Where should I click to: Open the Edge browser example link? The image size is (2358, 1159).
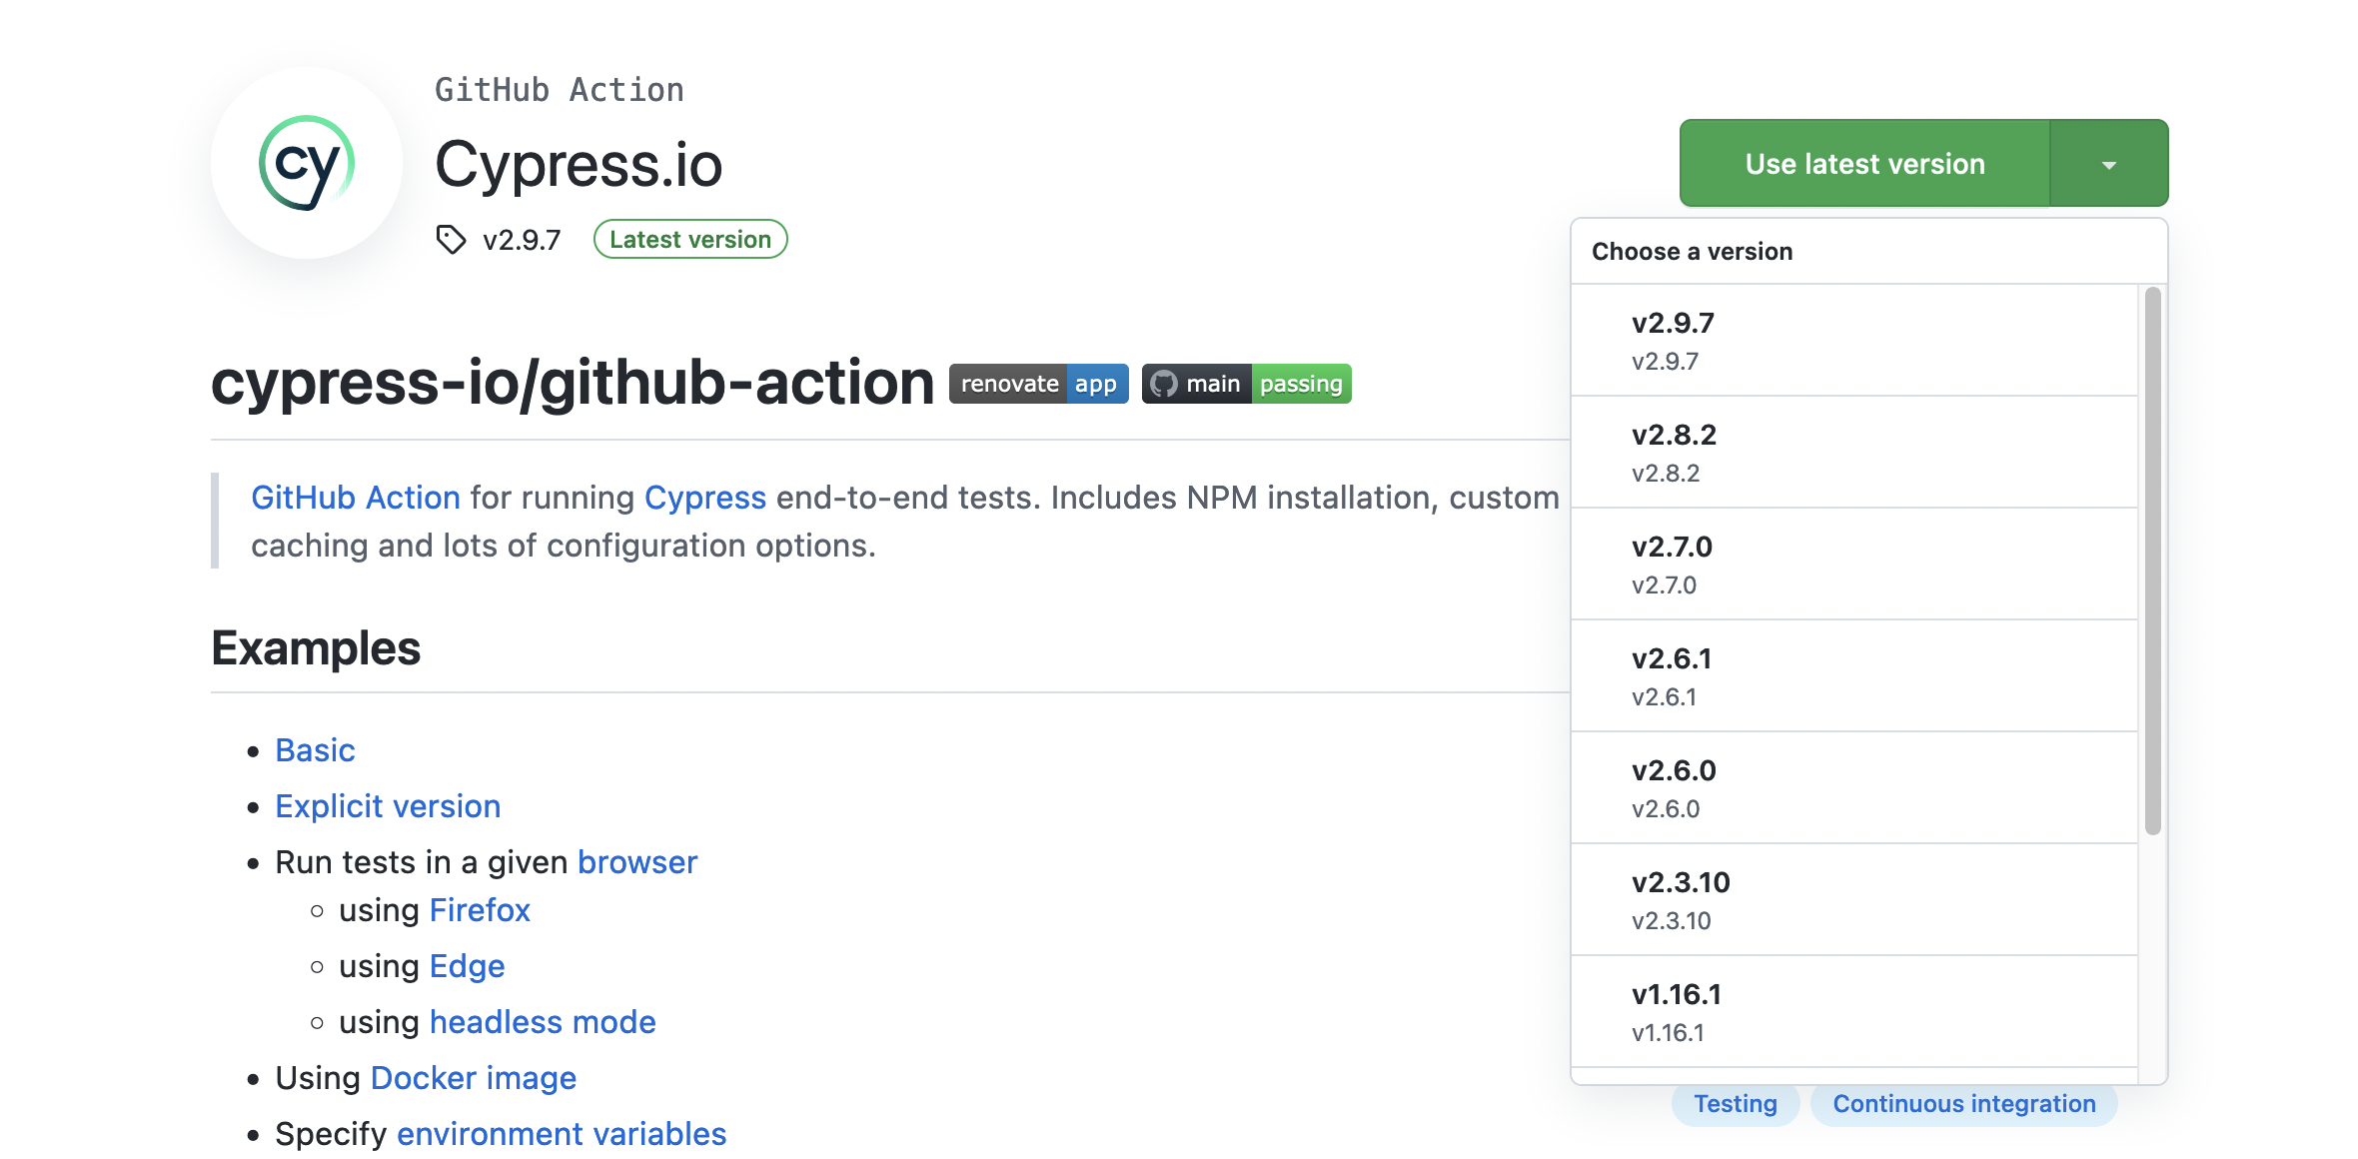click(x=466, y=965)
